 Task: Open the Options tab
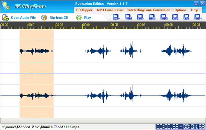[180, 10]
